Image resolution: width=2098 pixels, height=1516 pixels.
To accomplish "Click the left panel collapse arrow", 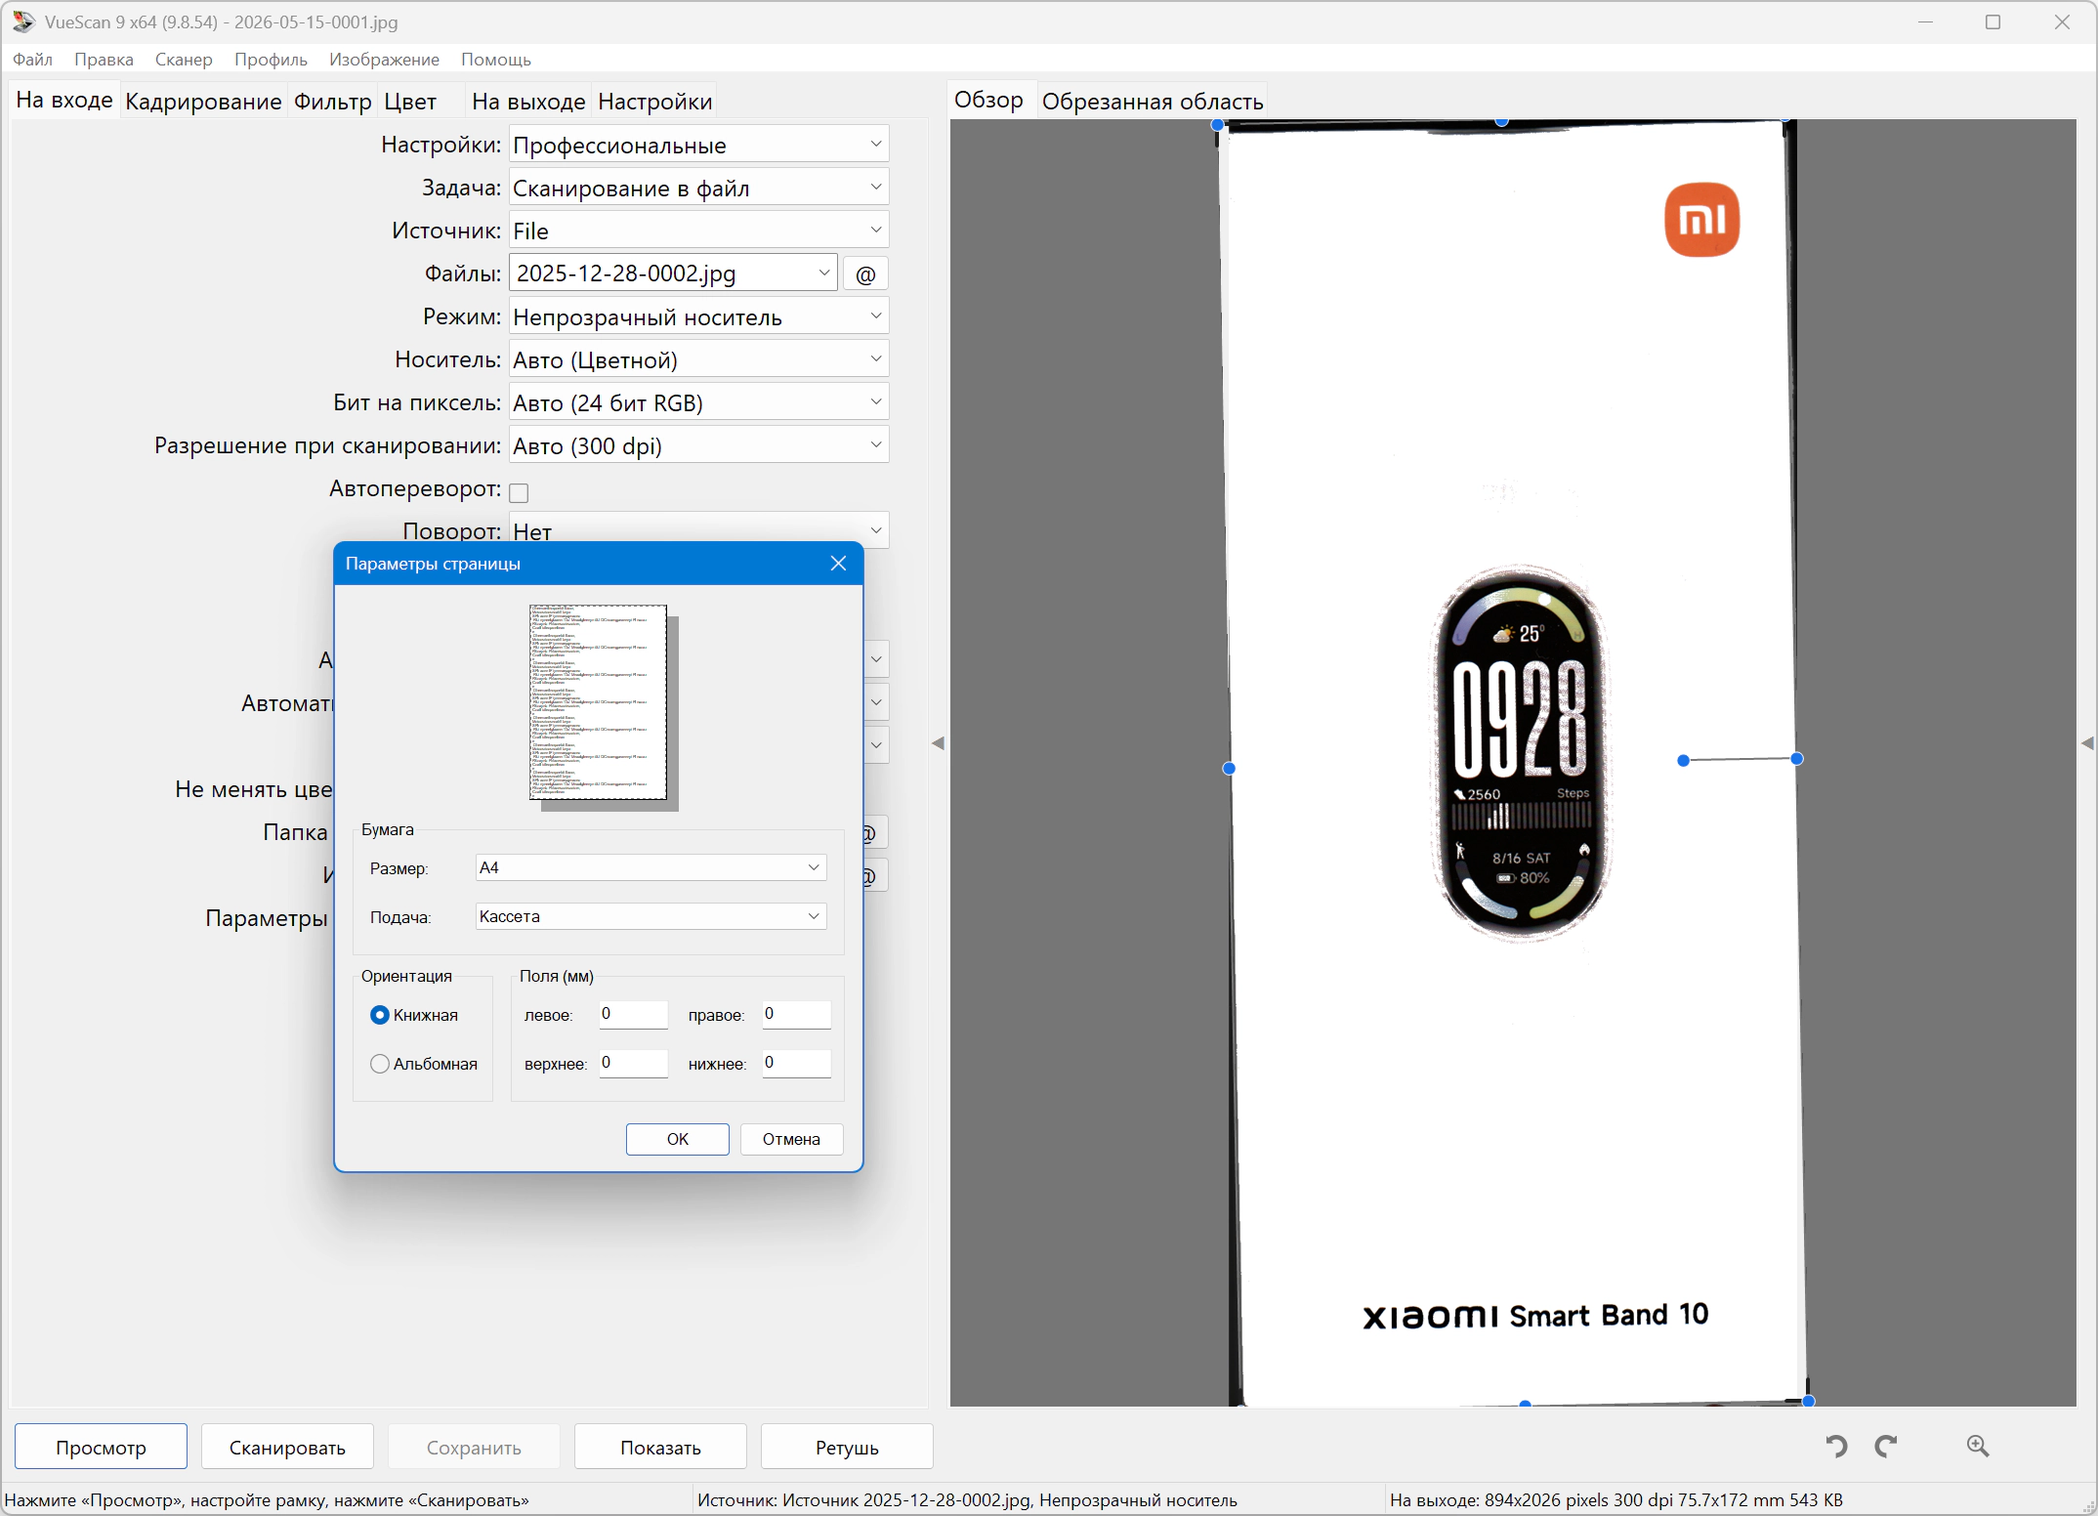I will tap(938, 743).
